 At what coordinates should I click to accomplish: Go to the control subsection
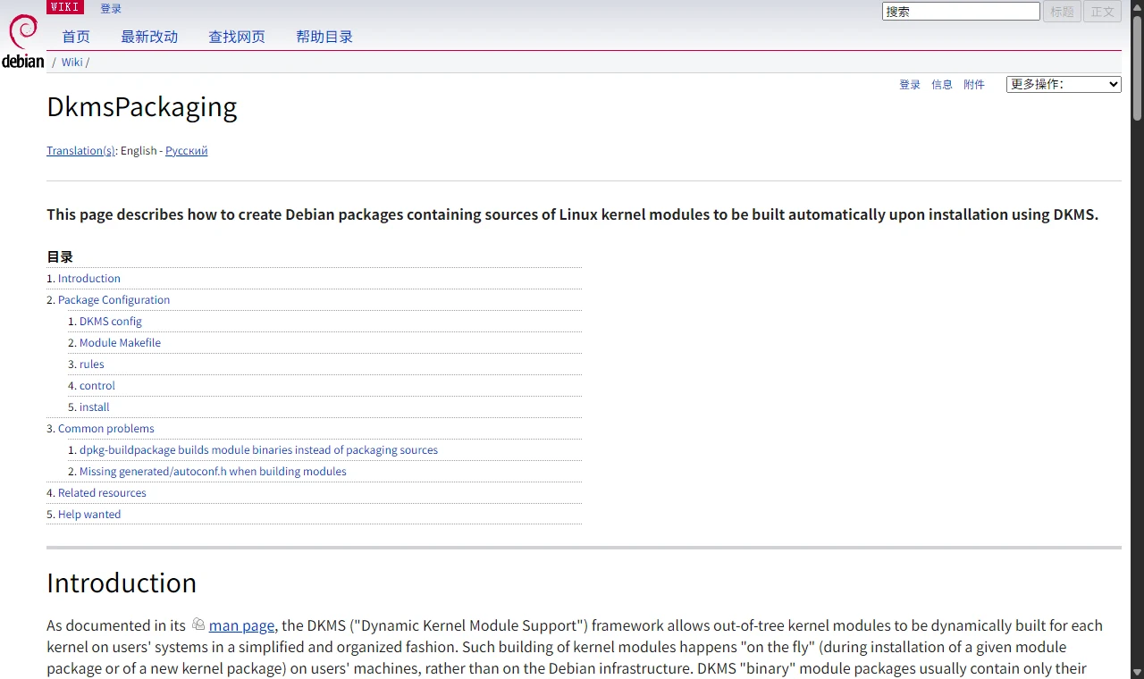pyautogui.click(x=97, y=386)
